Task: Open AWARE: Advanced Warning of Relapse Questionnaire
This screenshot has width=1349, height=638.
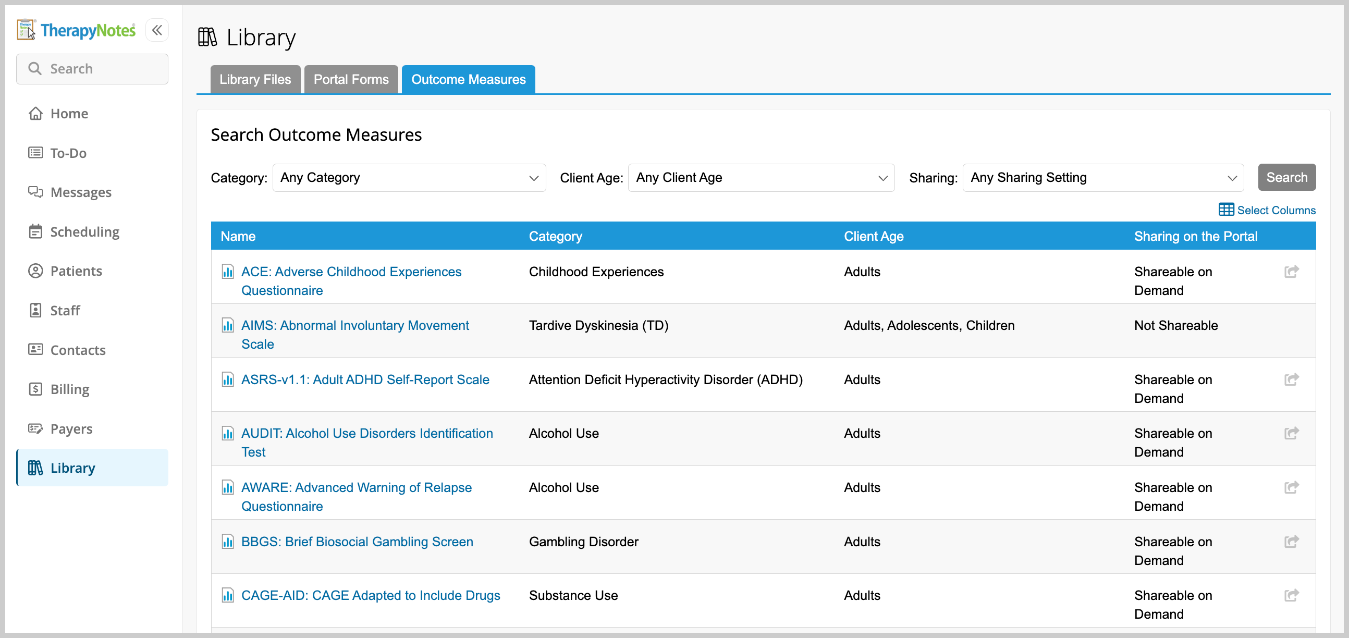Action: (x=356, y=497)
